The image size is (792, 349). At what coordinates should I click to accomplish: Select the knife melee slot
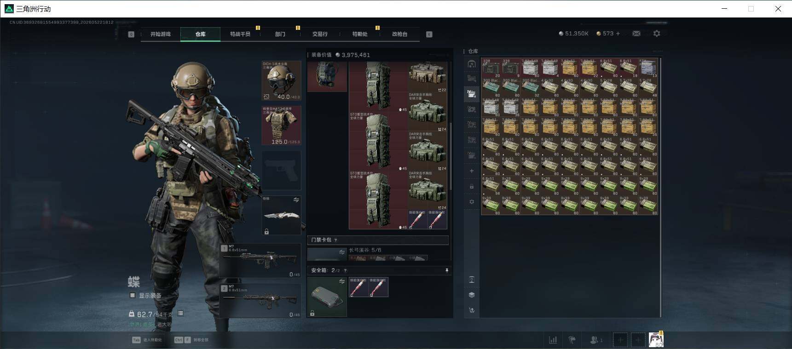[x=282, y=216]
